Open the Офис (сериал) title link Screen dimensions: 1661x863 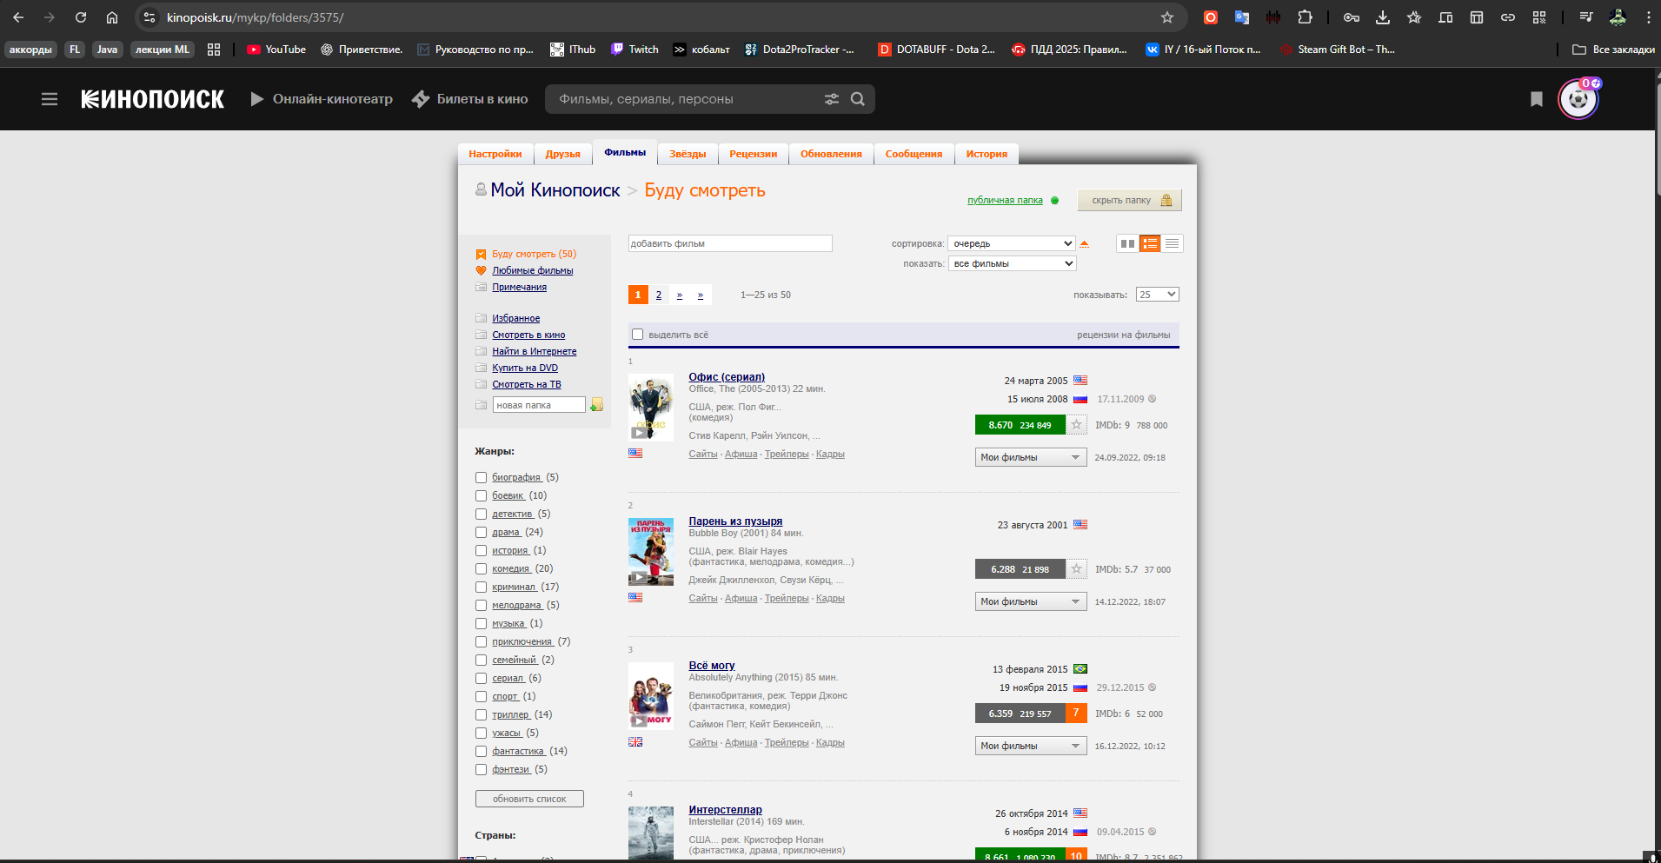coord(727,376)
